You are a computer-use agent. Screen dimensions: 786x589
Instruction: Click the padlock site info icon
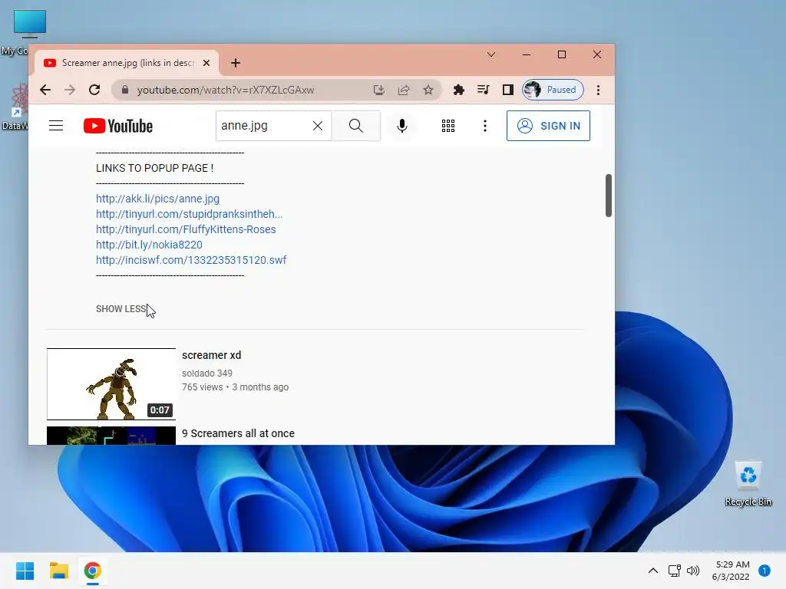click(125, 90)
